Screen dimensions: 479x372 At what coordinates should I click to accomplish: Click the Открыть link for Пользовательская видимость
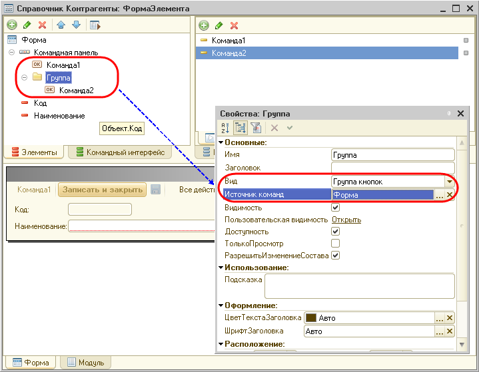click(346, 220)
